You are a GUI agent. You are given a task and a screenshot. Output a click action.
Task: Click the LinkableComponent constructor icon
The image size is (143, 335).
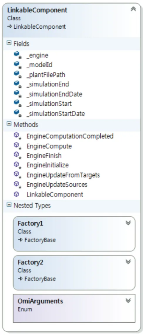17,195
